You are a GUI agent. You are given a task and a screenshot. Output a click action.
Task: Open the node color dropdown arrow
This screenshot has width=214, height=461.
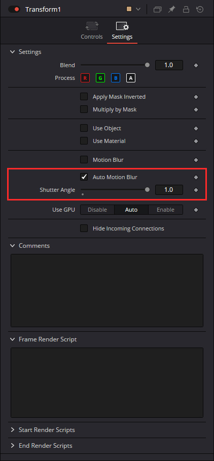pos(138,9)
